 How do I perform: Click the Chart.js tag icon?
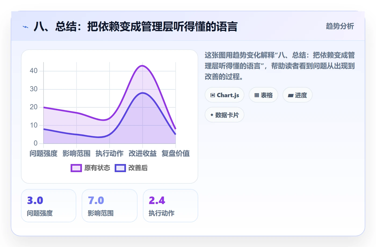(x=213, y=95)
